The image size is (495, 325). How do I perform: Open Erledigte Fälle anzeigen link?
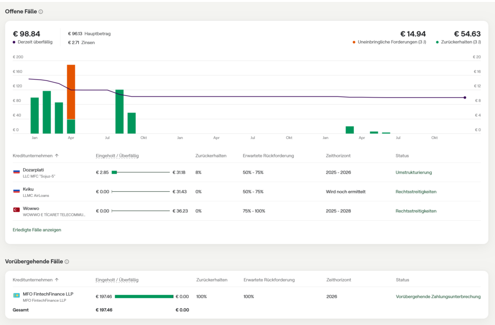point(37,230)
